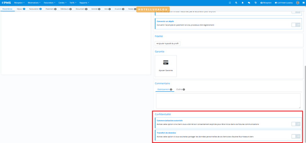Click the vertical page scrollbar
This screenshot has width=306, height=143.
pos(305,98)
